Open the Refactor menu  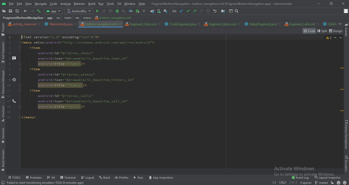point(79,4)
